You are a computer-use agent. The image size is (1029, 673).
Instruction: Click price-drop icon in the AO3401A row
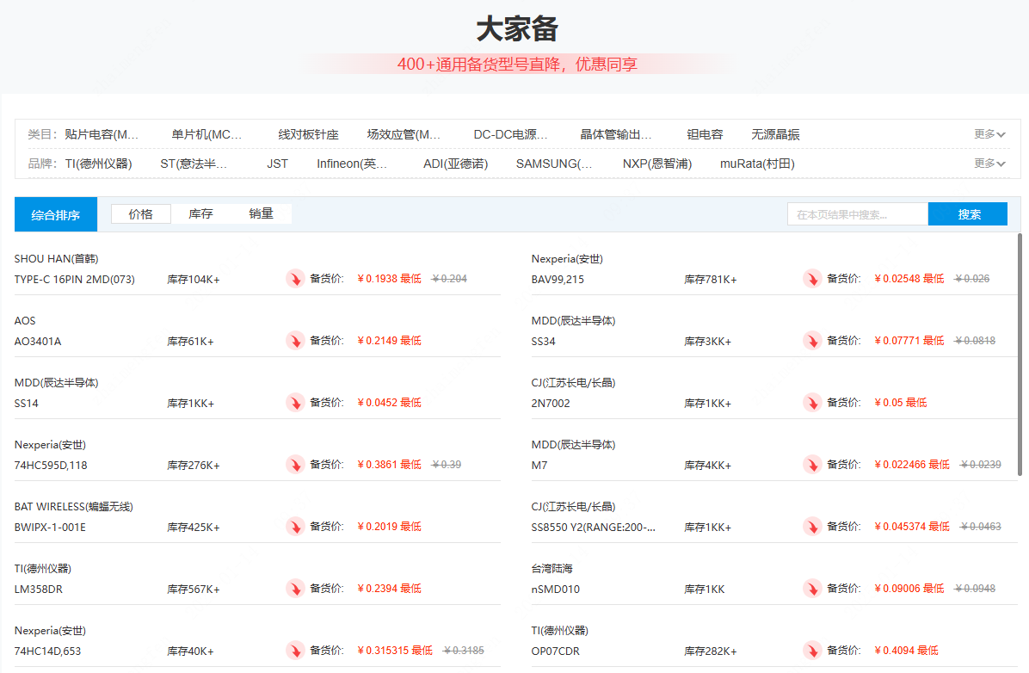click(x=295, y=341)
